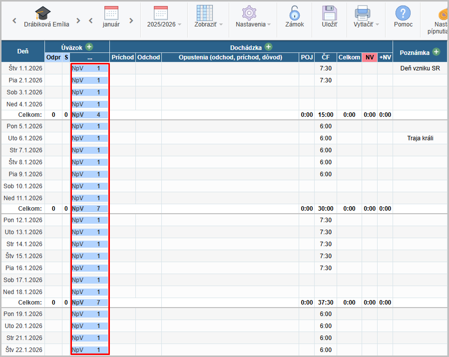Click the Uložiť floppy disk icon
Image resolution: width=449 pixels, height=357 pixels.
pos(329,13)
